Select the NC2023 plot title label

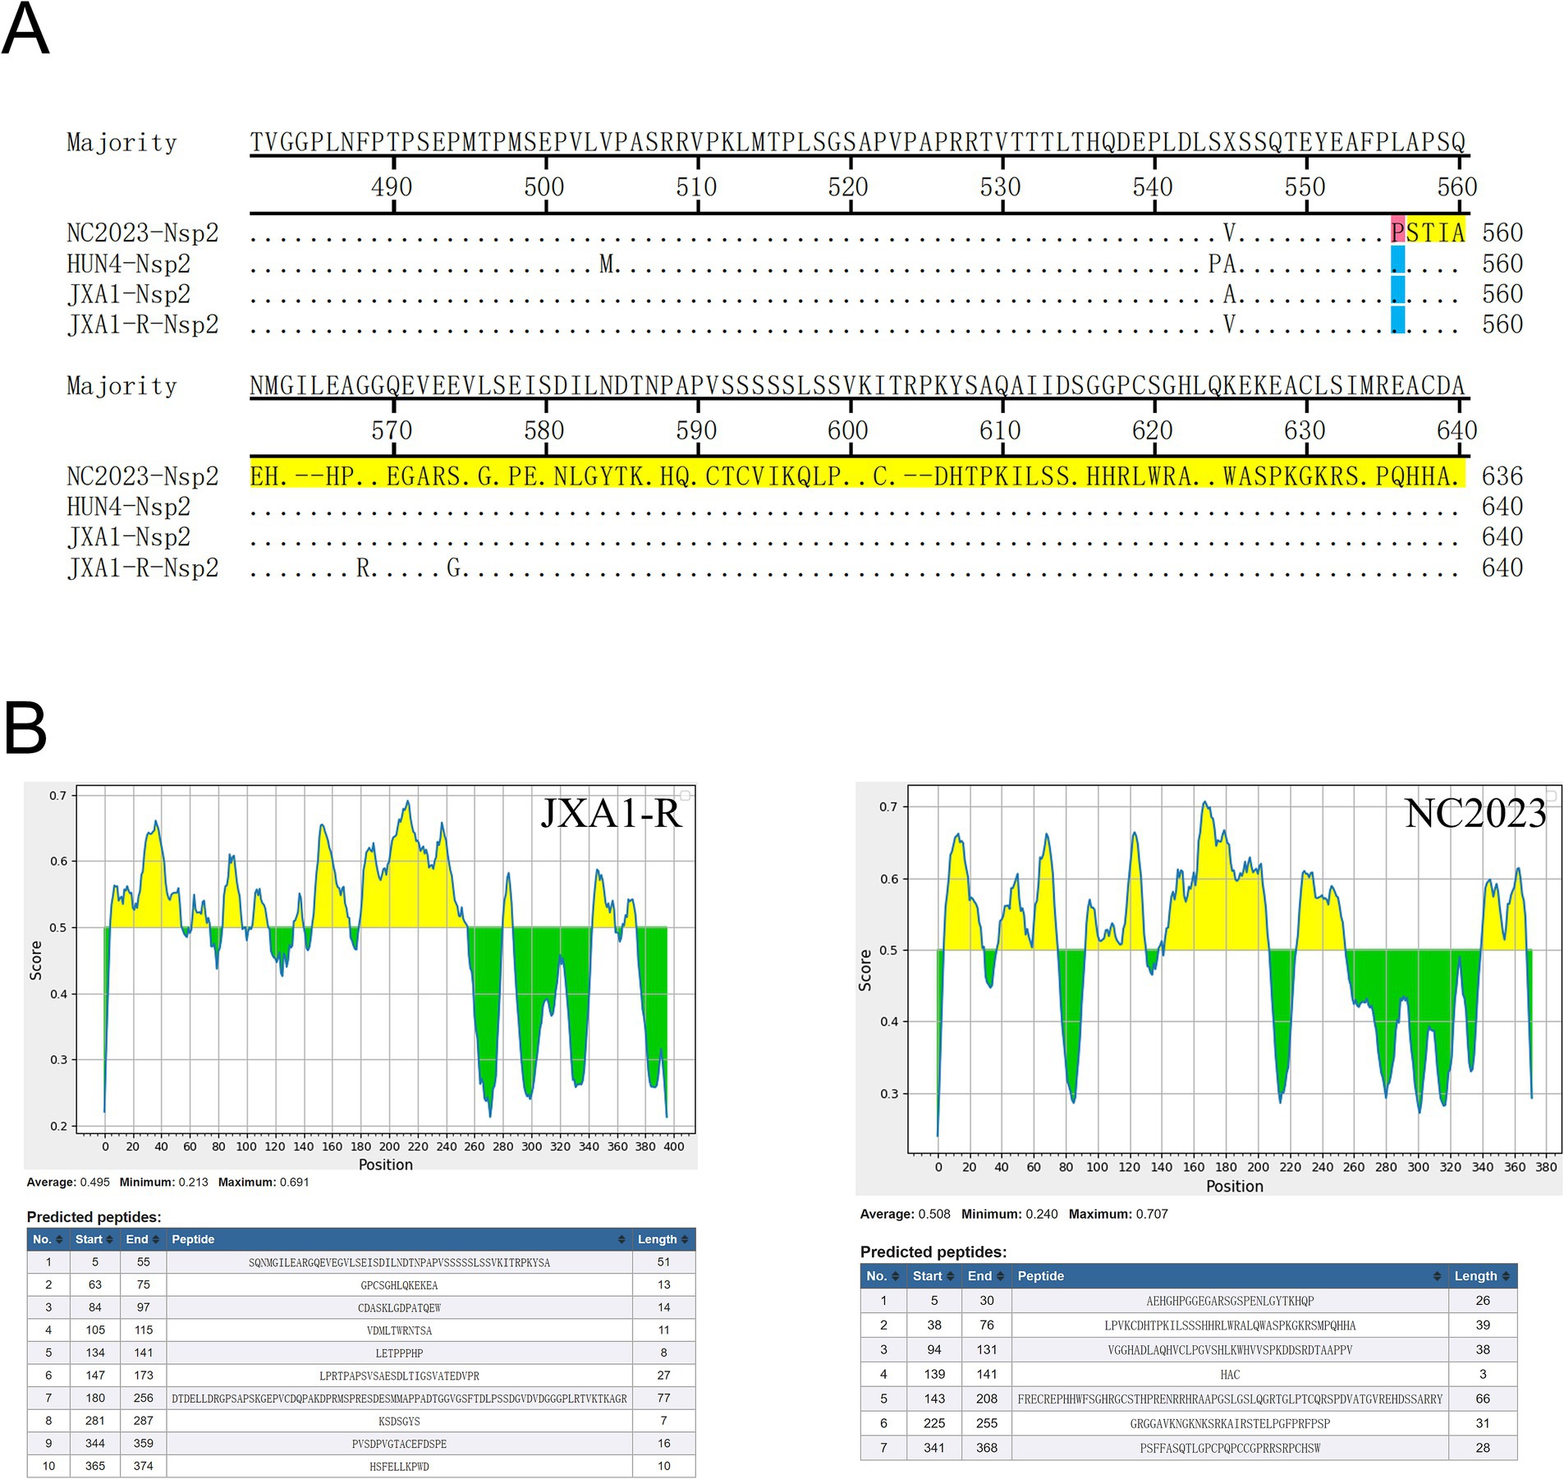[1475, 814]
